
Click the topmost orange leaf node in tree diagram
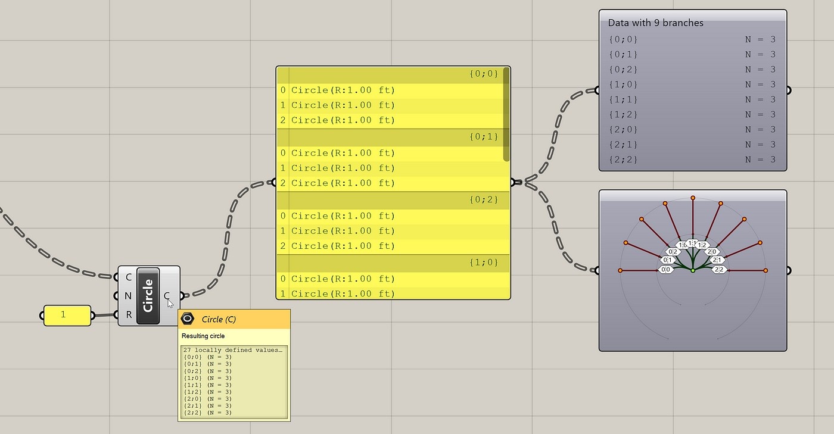pos(693,198)
